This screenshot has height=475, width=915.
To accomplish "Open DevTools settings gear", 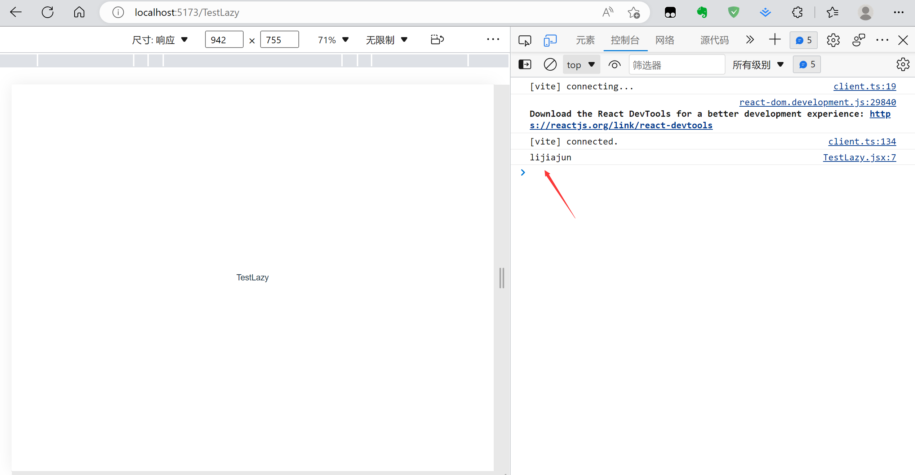I will [x=833, y=40].
